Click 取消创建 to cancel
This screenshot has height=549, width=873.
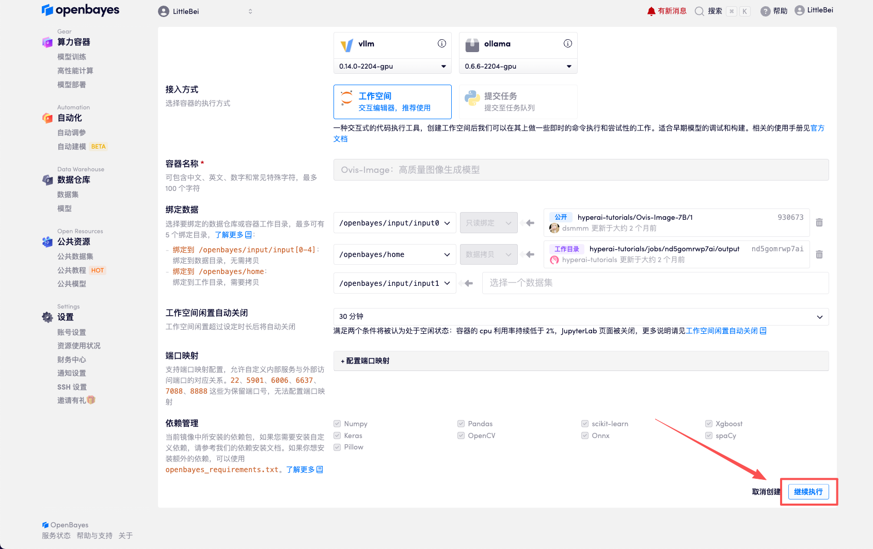[x=766, y=492]
